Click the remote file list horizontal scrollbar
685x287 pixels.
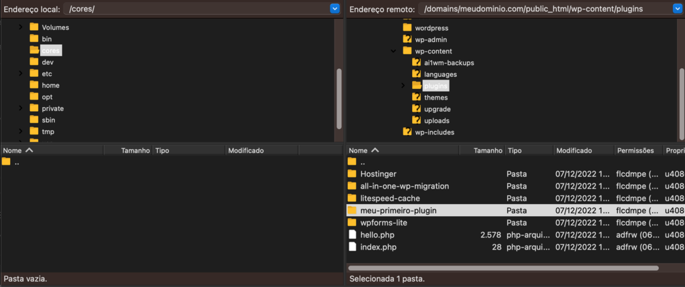pyautogui.click(x=503, y=268)
